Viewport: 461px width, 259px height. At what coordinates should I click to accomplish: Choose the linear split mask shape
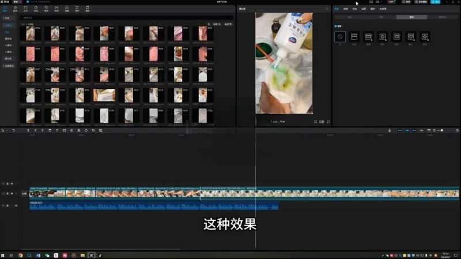[x=354, y=37]
